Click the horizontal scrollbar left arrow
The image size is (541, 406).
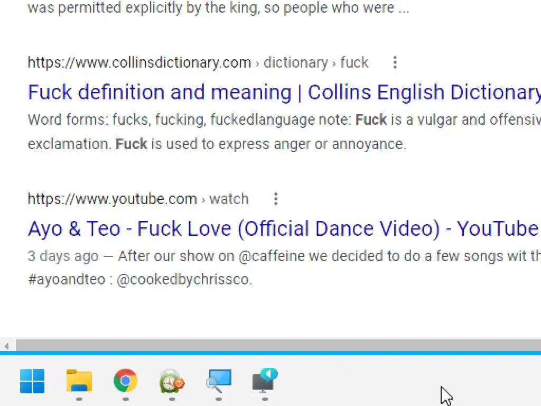click(6, 346)
